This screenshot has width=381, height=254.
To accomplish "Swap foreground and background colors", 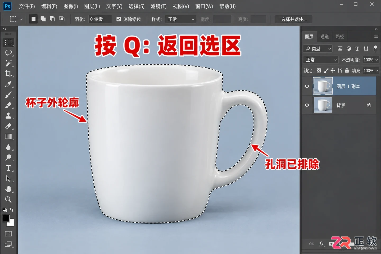I will click(12, 210).
